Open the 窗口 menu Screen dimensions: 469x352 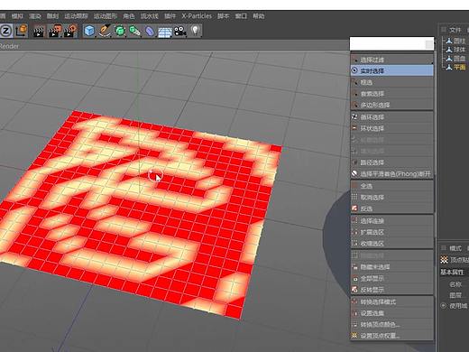(x=241, y=16)
